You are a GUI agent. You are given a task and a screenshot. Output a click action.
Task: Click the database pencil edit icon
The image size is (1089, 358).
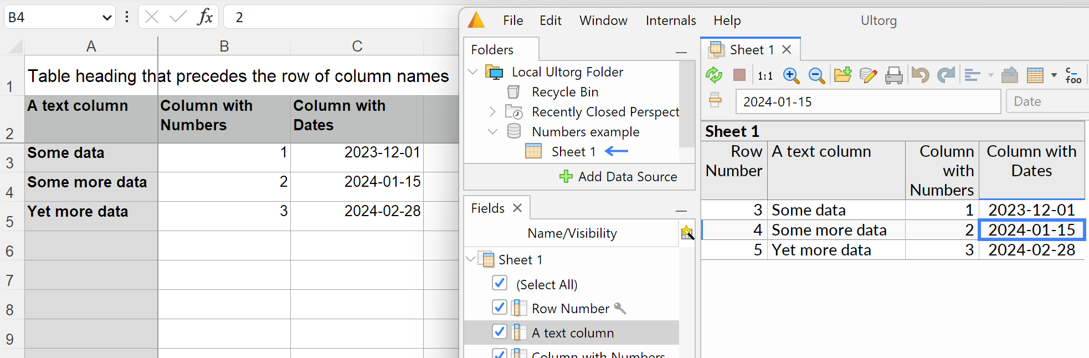tap(868, 75)
